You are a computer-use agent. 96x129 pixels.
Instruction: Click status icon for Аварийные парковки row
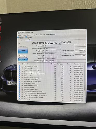(x=19, y=95)
